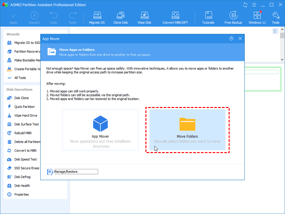Viewport: 285px width, 214px height.
Task: Select Convert to MBR operation
Action: [x=22, y=150]
